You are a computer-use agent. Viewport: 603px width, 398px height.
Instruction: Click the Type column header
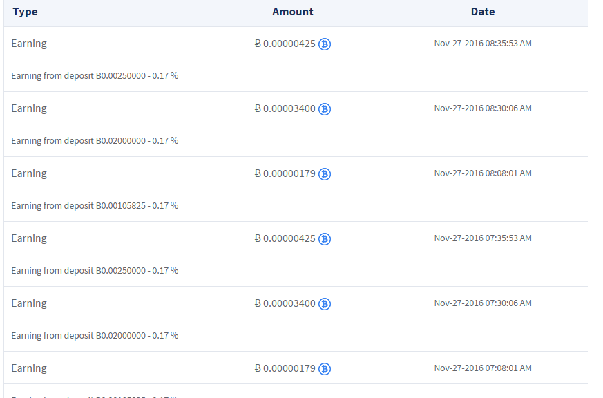pyautogui.click(x=25, y=12)
